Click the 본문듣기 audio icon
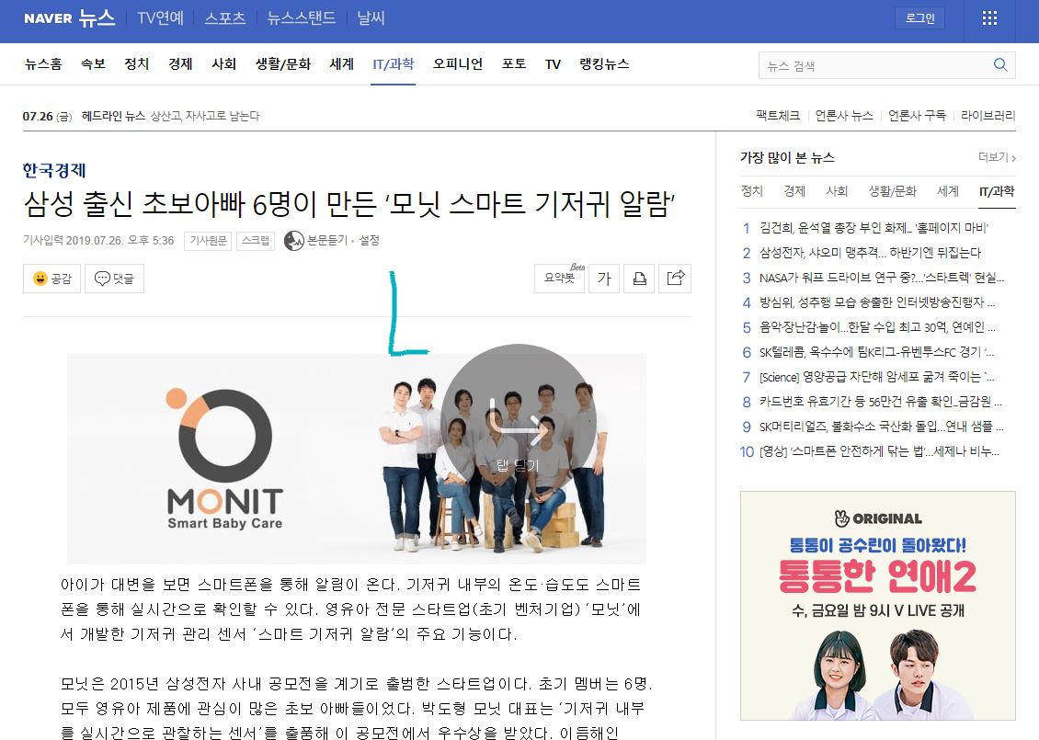 point(293,241)
